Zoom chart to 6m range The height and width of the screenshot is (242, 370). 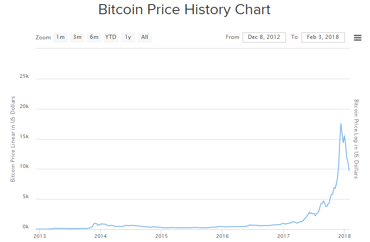[x=94, y=38]
